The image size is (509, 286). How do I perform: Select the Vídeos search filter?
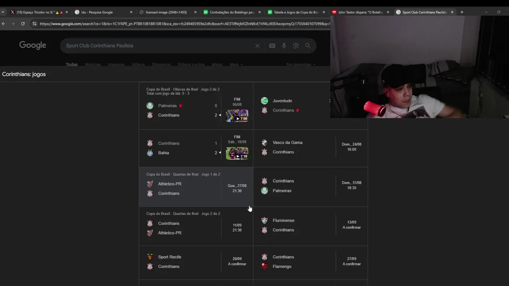coord(138,64)
